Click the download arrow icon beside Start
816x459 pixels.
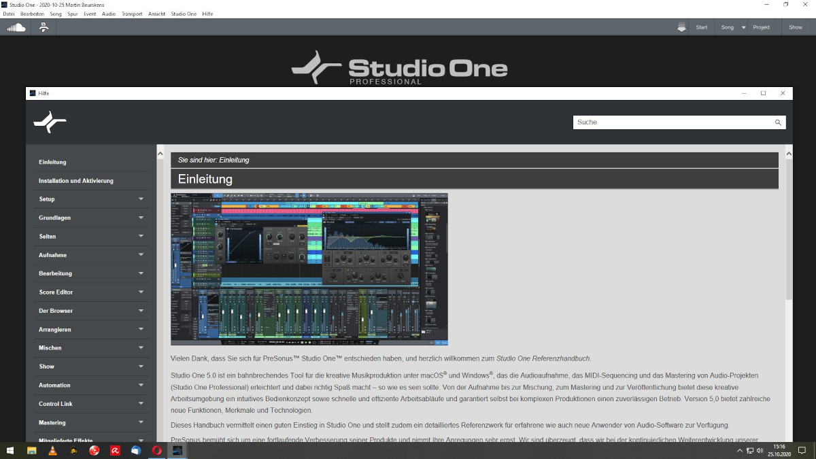[x=681, y=27]
